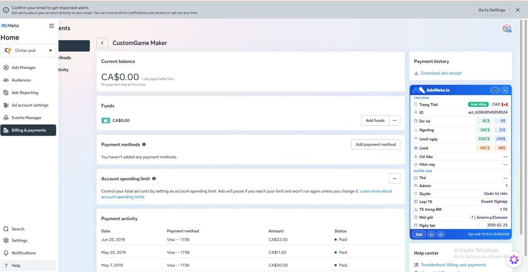The image size is (528, 272).
Task: Open the Account spending limit options menu
Action: coord(394,178)
